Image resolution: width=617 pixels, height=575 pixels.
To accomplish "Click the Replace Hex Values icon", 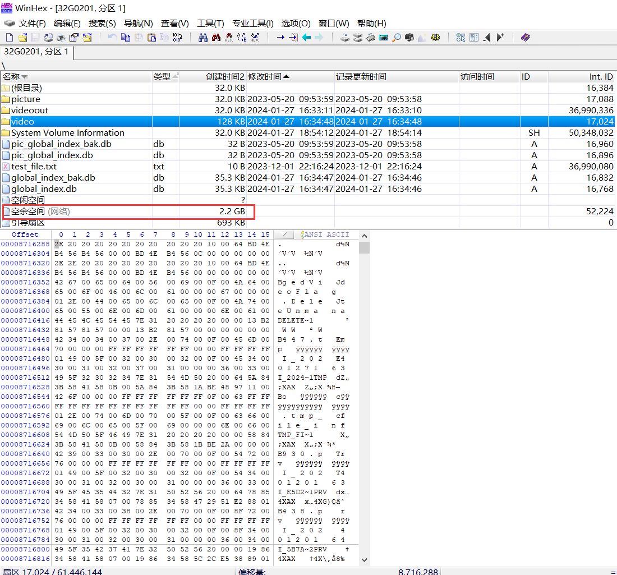I will (255, 38).
